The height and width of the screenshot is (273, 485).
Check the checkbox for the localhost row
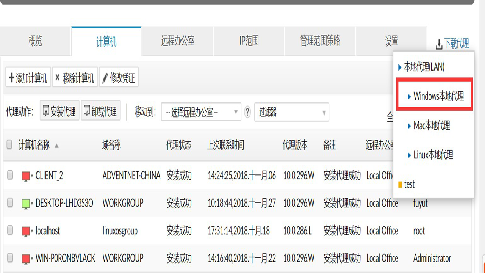pyautogui.click(x=9, y=231)
